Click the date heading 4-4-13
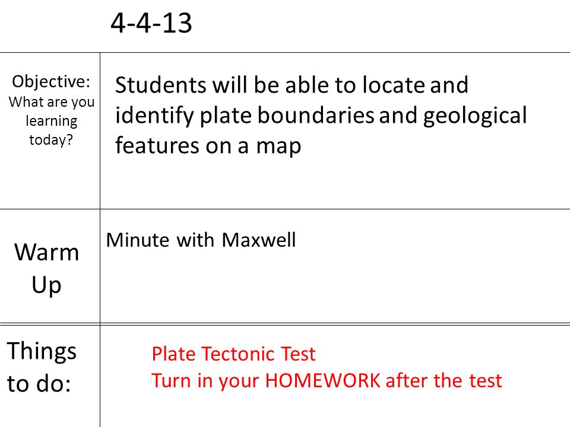The image size is (570, 427). click(151, 23)
